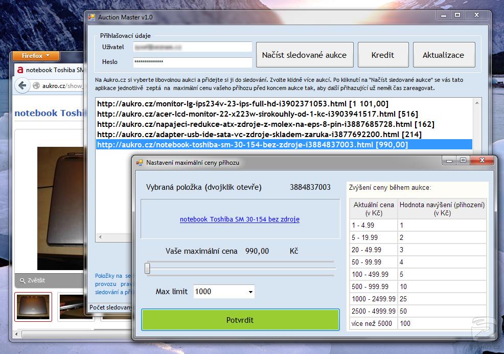The height and width of the screenshot is (354, 504).
Task: Click the Aktuální cena column header
Action: pos(374,209)
